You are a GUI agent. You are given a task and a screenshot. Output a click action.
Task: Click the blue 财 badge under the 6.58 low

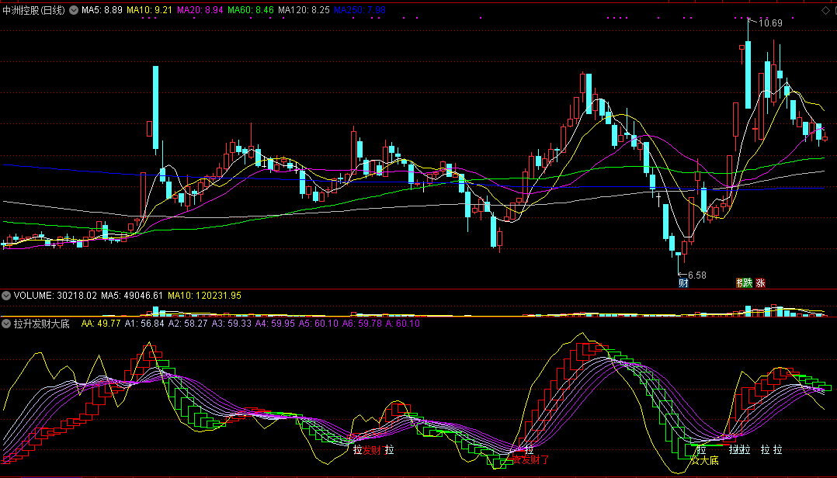(683, 283)
